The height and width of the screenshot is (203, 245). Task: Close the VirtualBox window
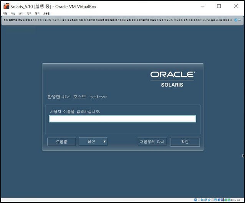tap(236, 6)
